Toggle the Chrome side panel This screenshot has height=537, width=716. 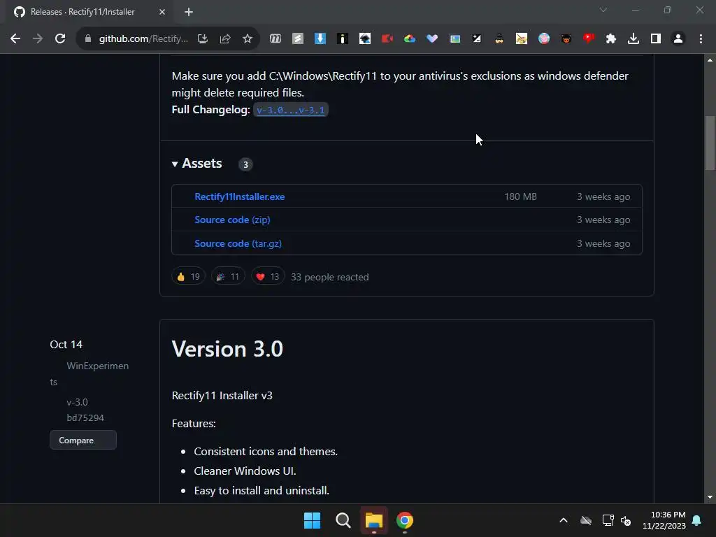point(656,39)
